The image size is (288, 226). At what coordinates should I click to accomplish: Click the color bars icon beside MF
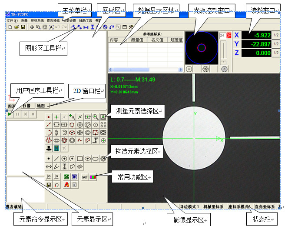tap(93, 177)
